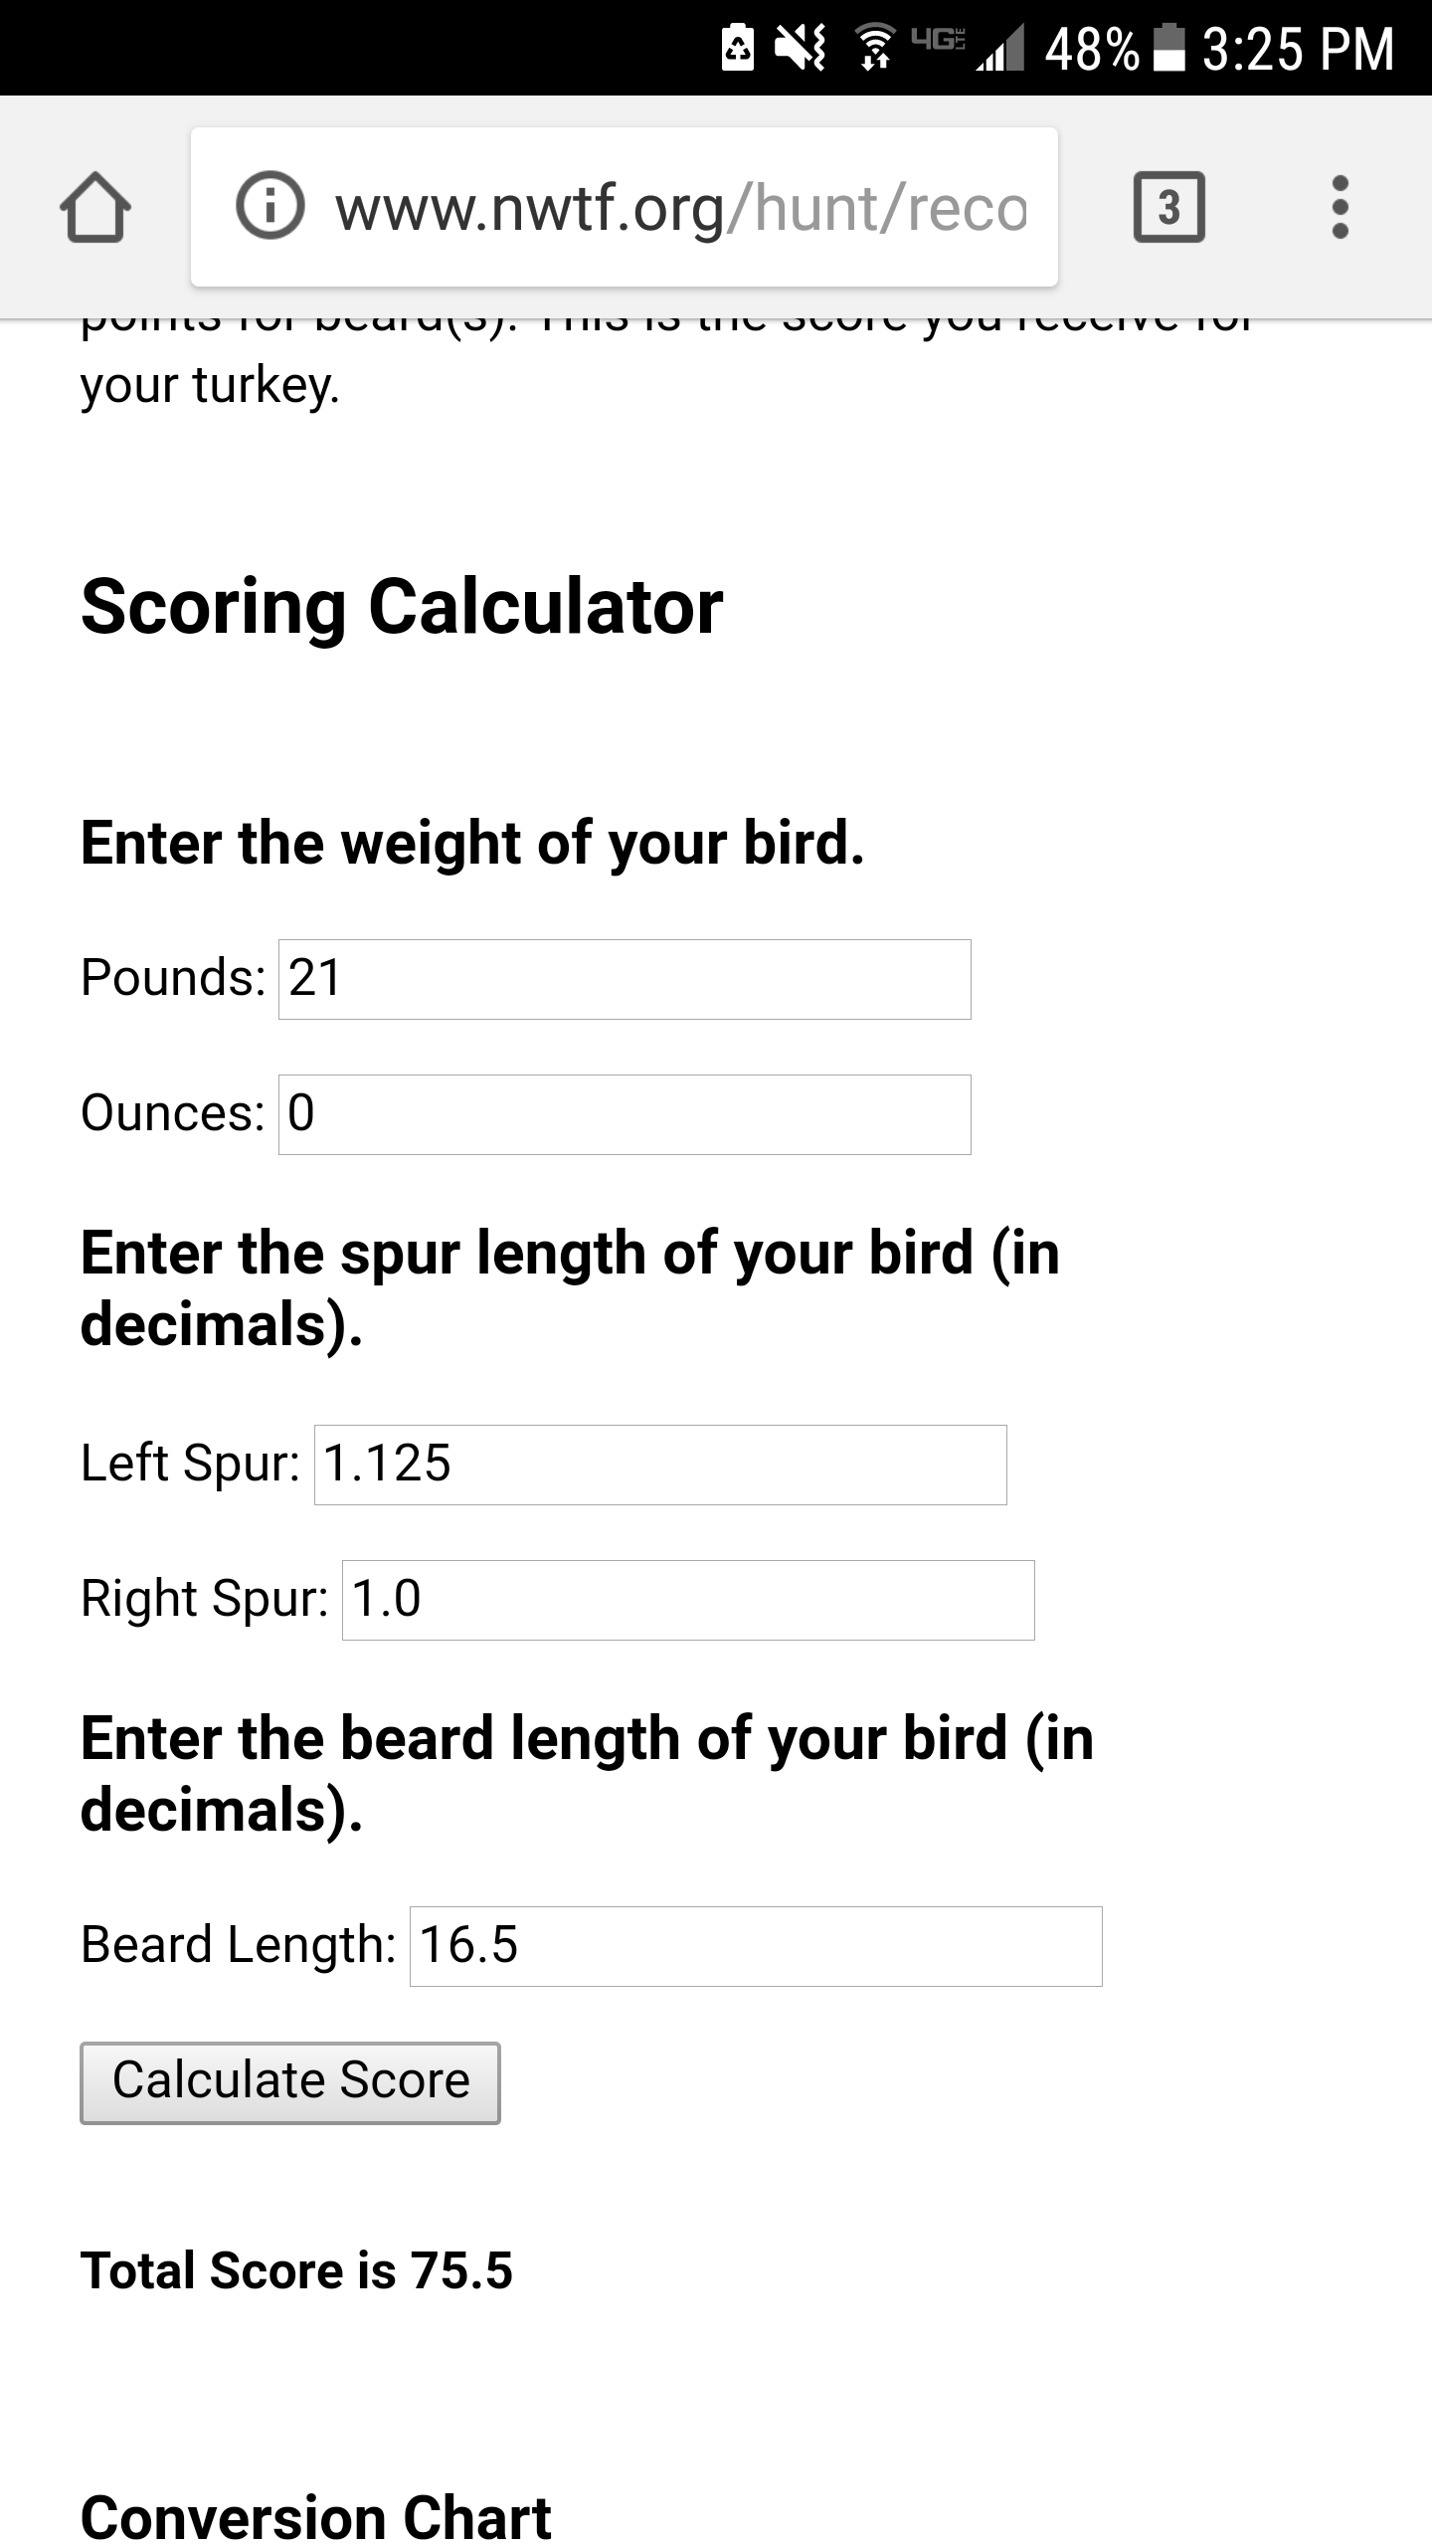The width and height of the screenshot is (1432, 2547).
Task: Tap the Total Score result text
Action: (296, 2270)
